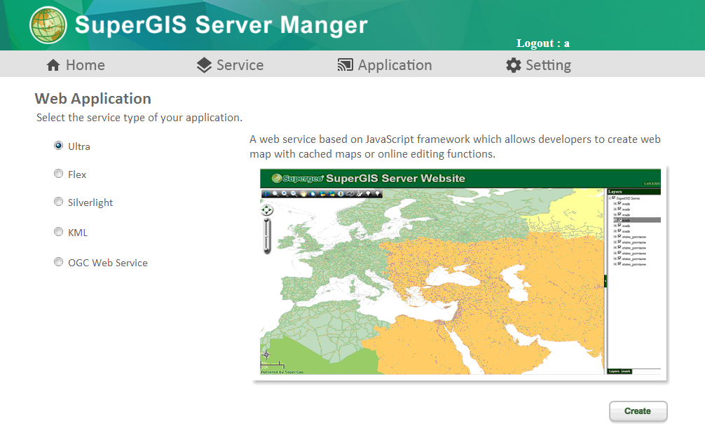Click the Application cast screen icon
This screenshot has height=433, width=705.
tap(345, 65)
